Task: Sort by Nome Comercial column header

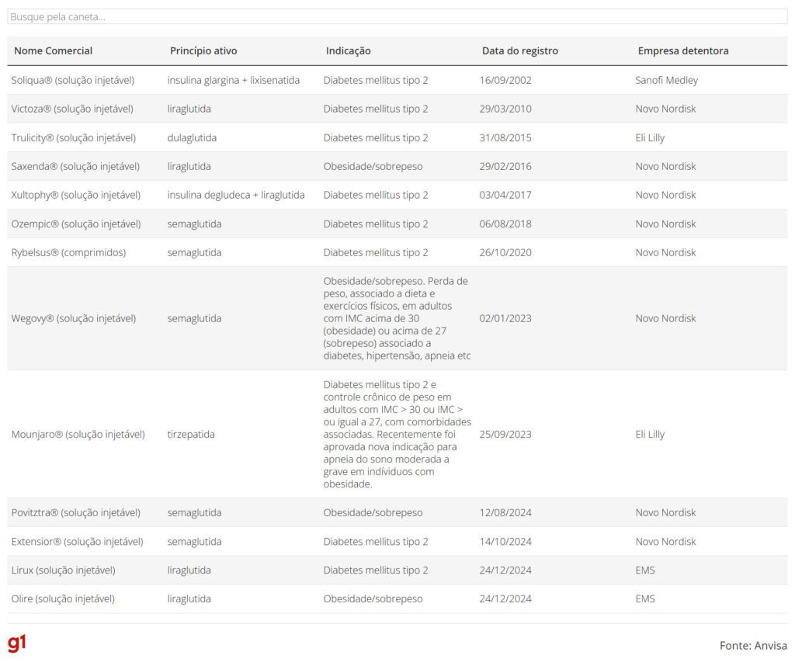Action: click(53, 51)
